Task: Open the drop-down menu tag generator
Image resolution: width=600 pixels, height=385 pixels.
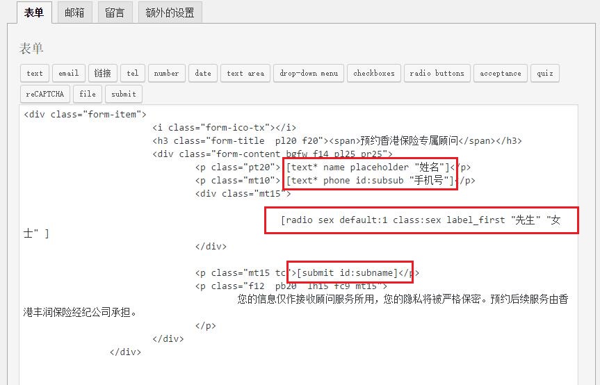Action: coord(309,73)
